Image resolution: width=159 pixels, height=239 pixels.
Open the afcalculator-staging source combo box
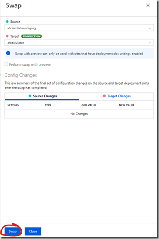click(79, 28)
